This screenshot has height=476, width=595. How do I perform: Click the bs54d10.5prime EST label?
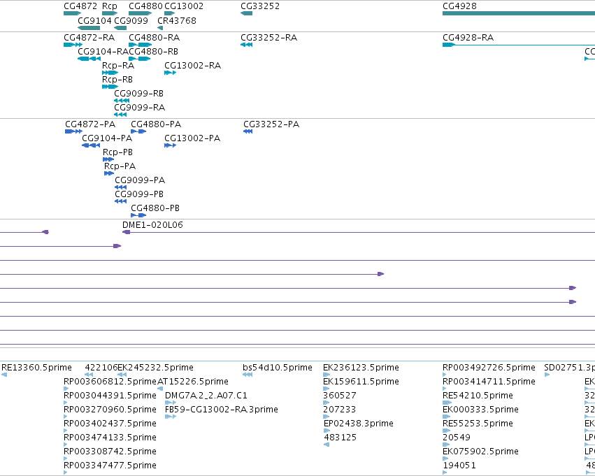[x=278, y=368]
